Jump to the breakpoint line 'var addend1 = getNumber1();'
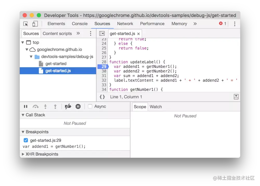260x186 pixels. 54,146
